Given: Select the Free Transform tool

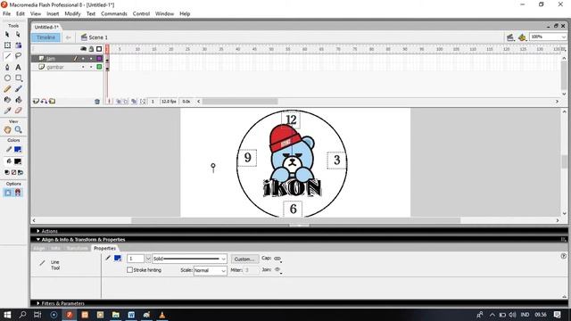Looking at the screenshot, I should coord(7,45).
